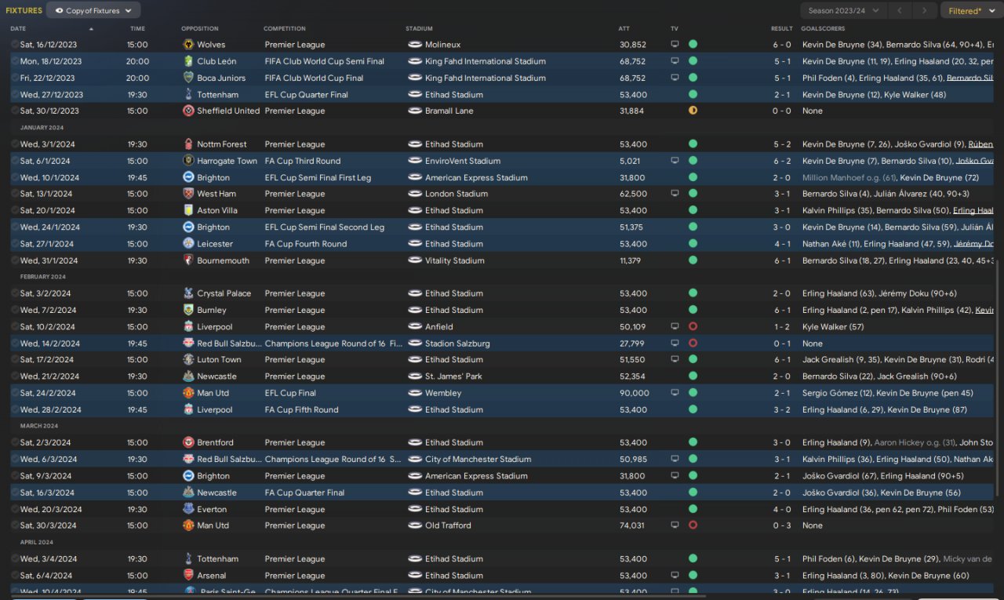The height and width of the screenshot is (600, 1004).
Task: Tick the Sat, 3/2/2024 fixture circle
Action: point(15,293)
